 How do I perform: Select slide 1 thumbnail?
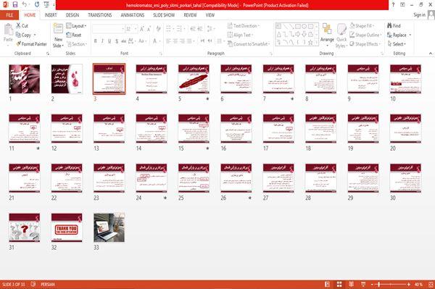[x=25, y=79]
